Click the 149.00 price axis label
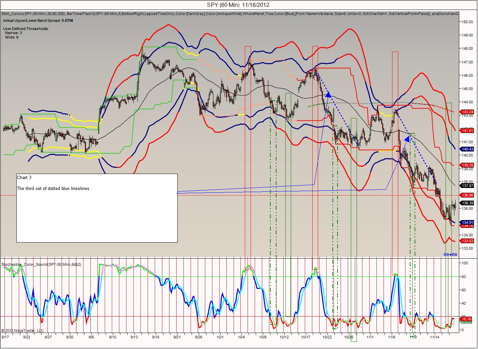 (x=467, y=35)
